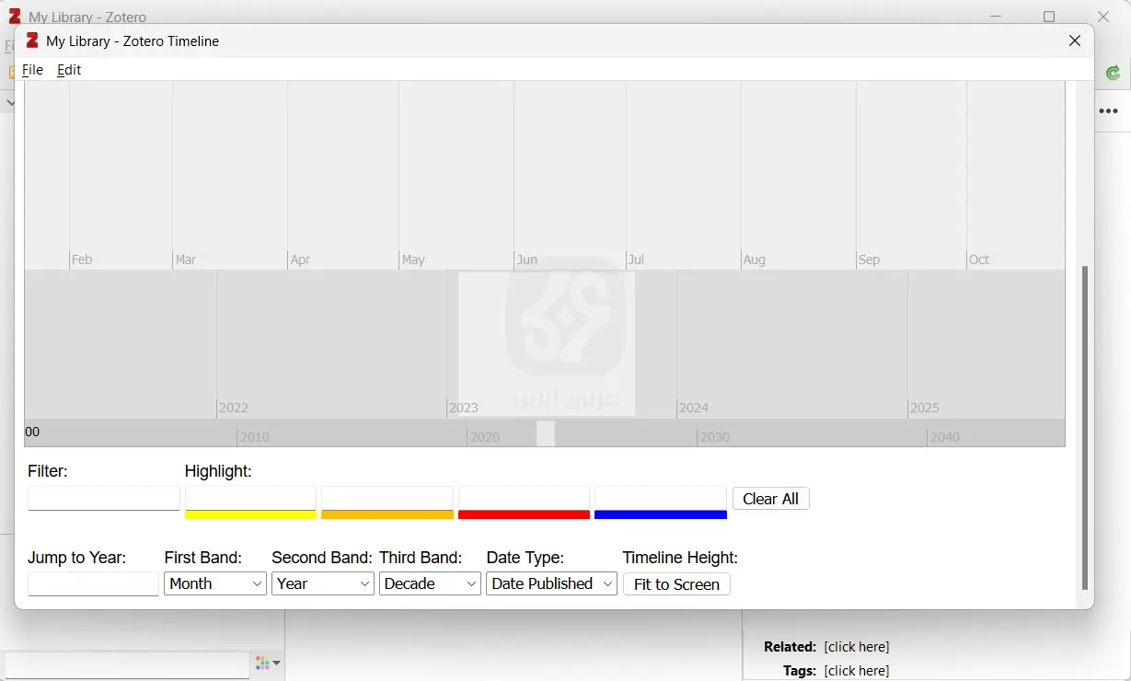The height and width of the screenshot is (681, 1131).
Task: Expand the First Band Month dropdown
Action: click(x=215, y=584)
